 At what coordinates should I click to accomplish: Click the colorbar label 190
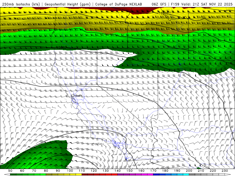pos(177,171)
